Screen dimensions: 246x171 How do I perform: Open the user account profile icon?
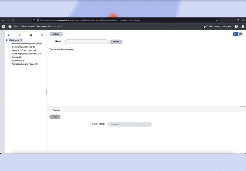point(243,26)
